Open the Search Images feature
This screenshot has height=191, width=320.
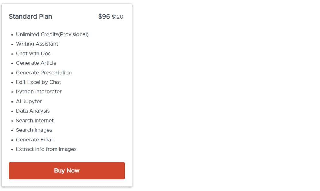[x=34, y=130]
